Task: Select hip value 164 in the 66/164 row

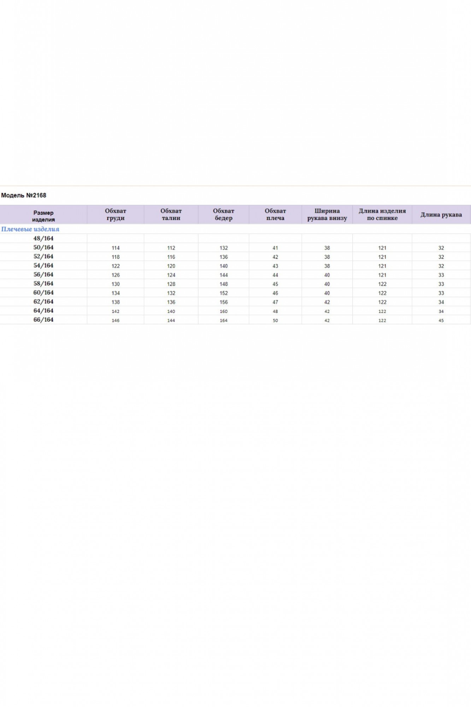Action: (x=223, y=320)
